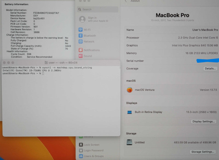Click the coverage Details button
Viewport: 219px width, 160px height.
210,68
